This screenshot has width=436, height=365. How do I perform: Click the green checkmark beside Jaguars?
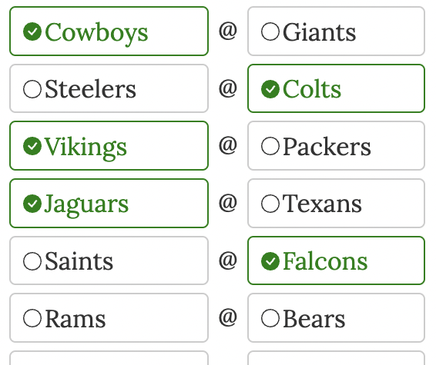pos(32,204)
